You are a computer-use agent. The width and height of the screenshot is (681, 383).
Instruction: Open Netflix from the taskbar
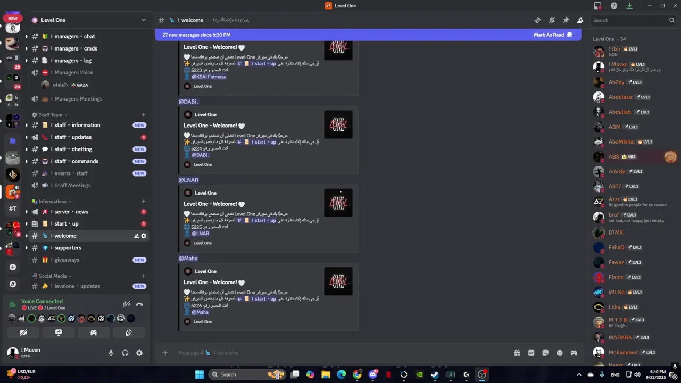(388, 374)
